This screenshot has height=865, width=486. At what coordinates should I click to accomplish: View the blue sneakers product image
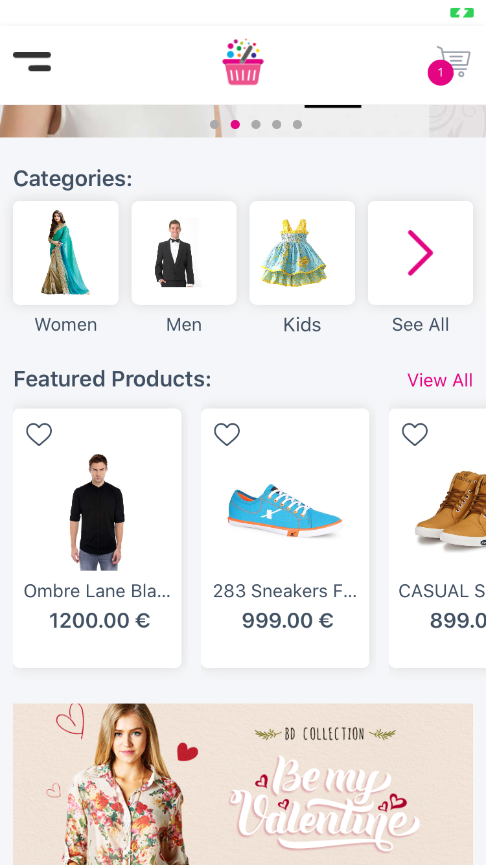pos(285,512)
